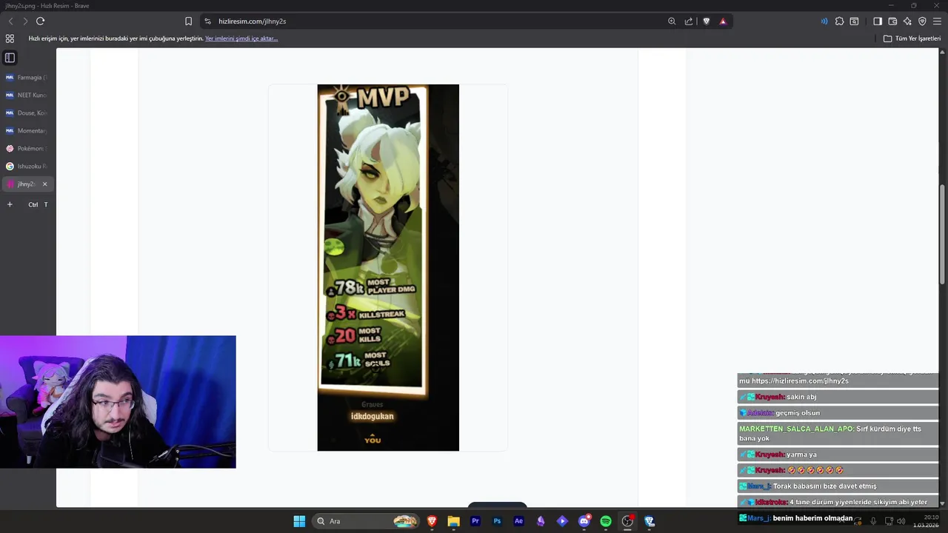Click the page vertical scrollbar

tap(942, 233)
